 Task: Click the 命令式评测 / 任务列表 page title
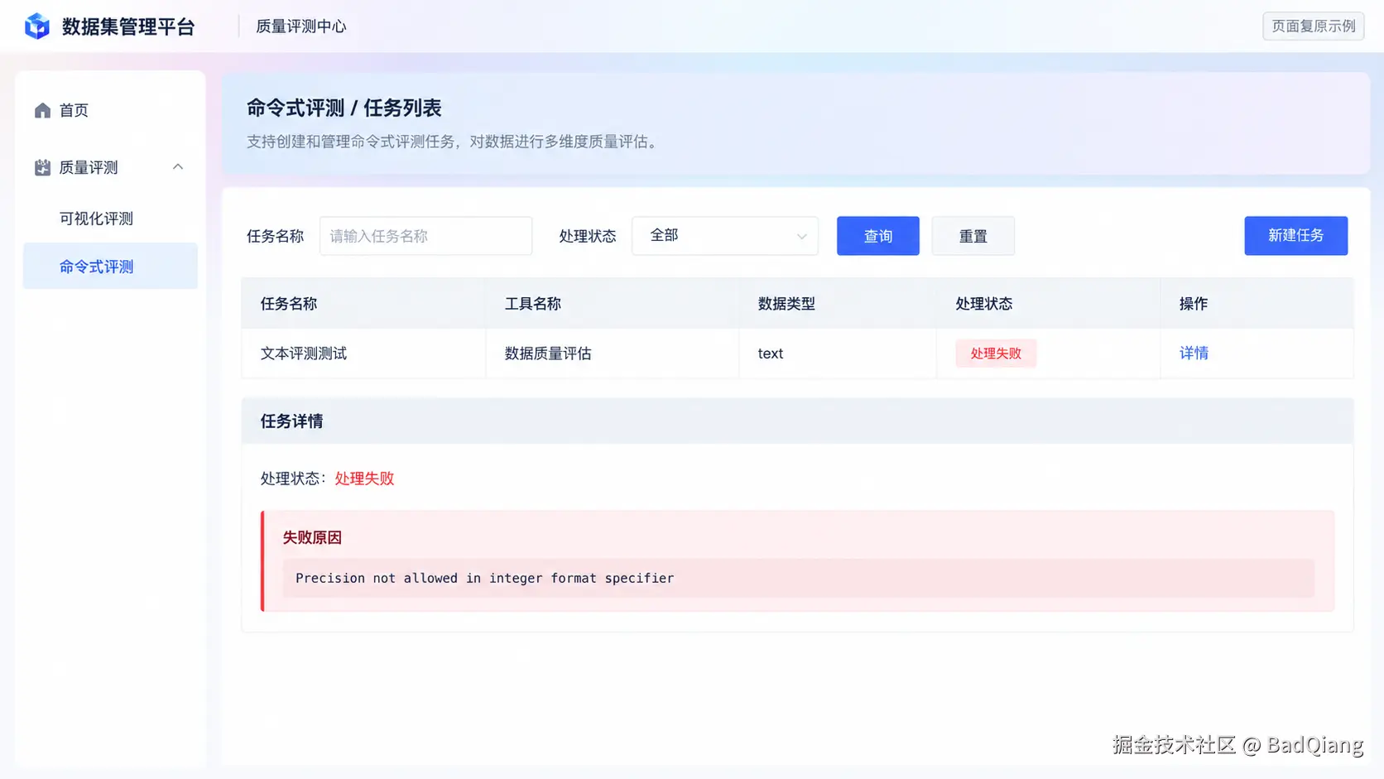click(344, 108)
